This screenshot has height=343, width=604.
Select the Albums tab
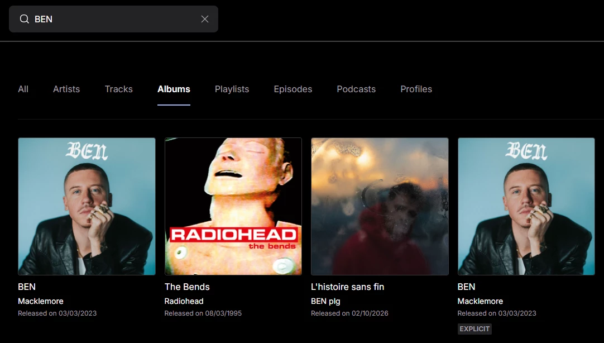(174, 89)
